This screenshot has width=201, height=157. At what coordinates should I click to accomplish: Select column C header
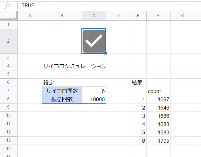pyautogui.click(x=94, y=16)
